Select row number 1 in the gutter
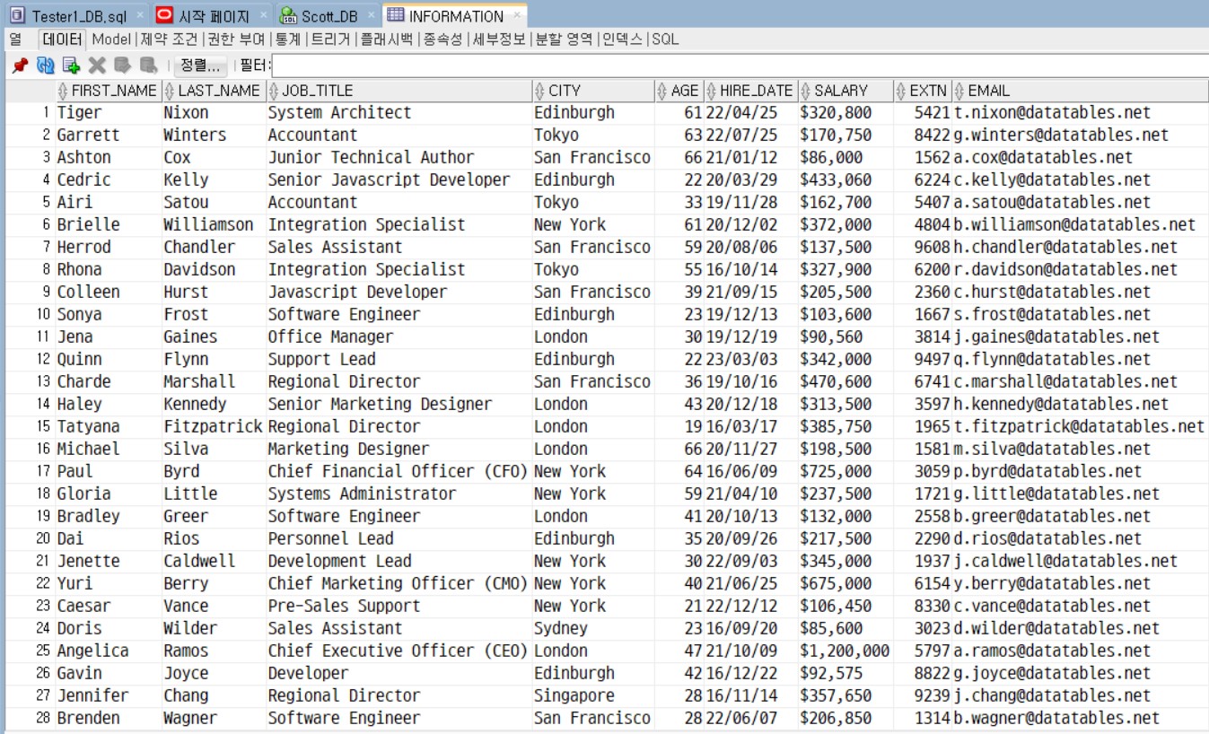 [30, 113]
